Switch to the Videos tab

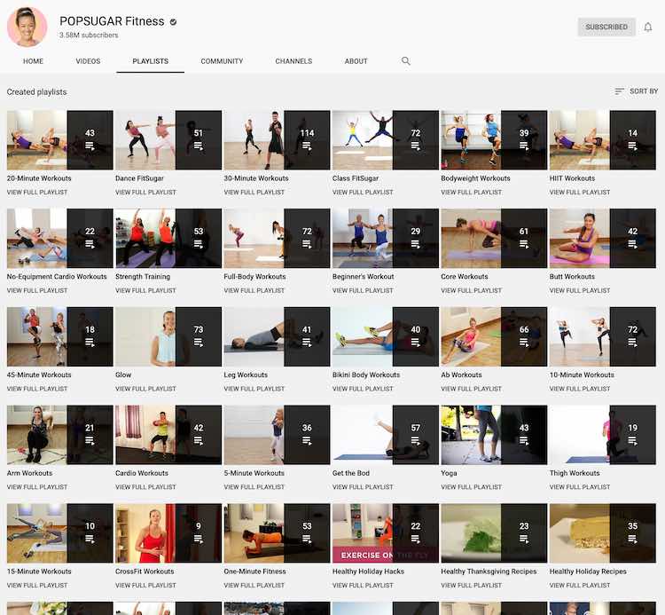coord(88,61)
